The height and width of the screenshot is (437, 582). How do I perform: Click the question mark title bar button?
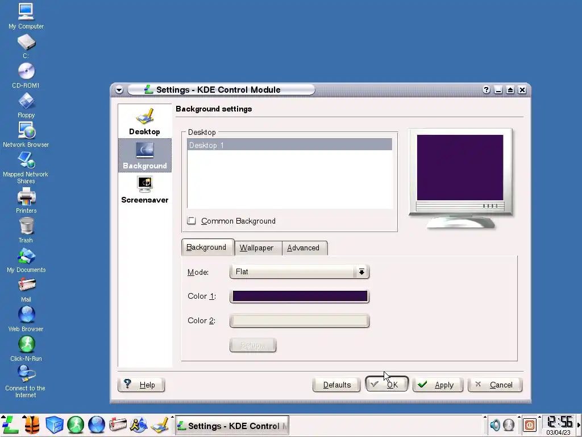tap(487, 90)
